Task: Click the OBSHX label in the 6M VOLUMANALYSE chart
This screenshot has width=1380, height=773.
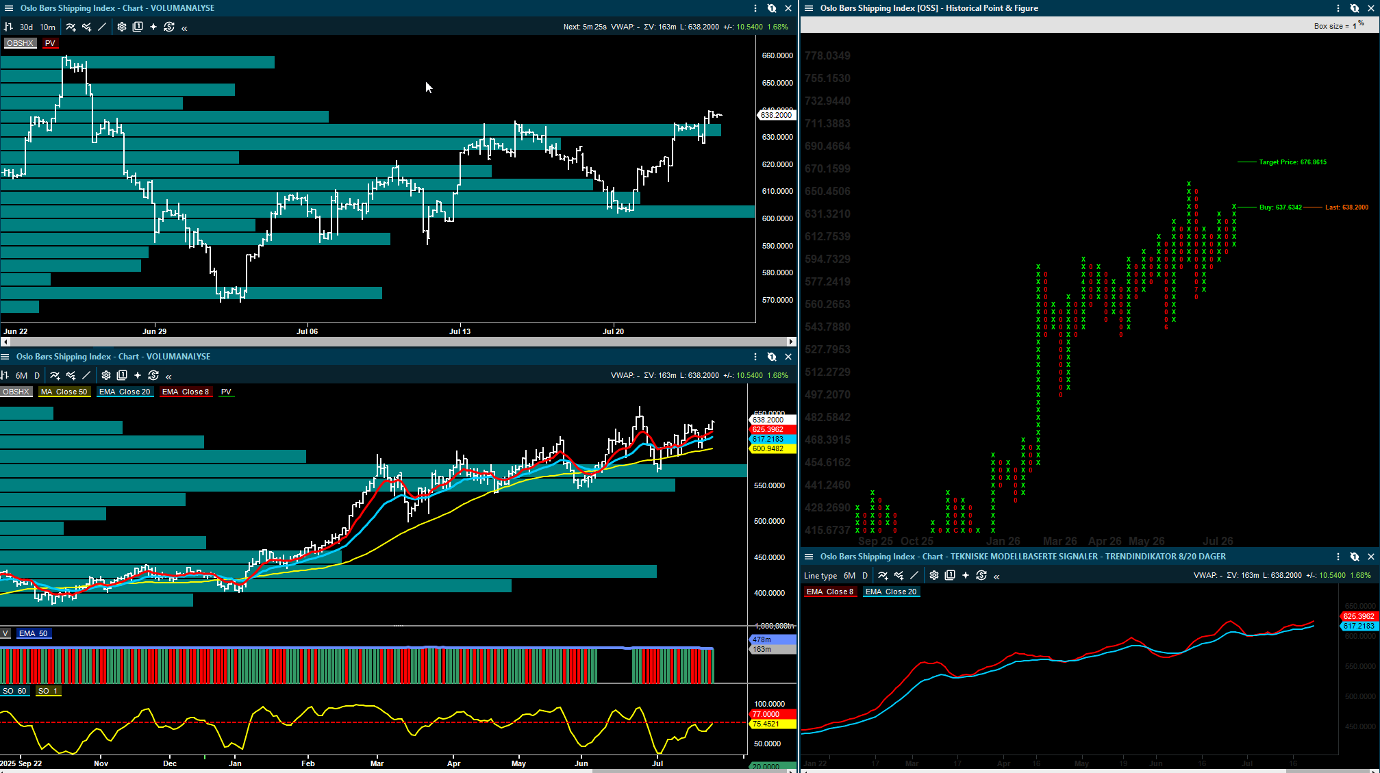Action: coord(16,392)
